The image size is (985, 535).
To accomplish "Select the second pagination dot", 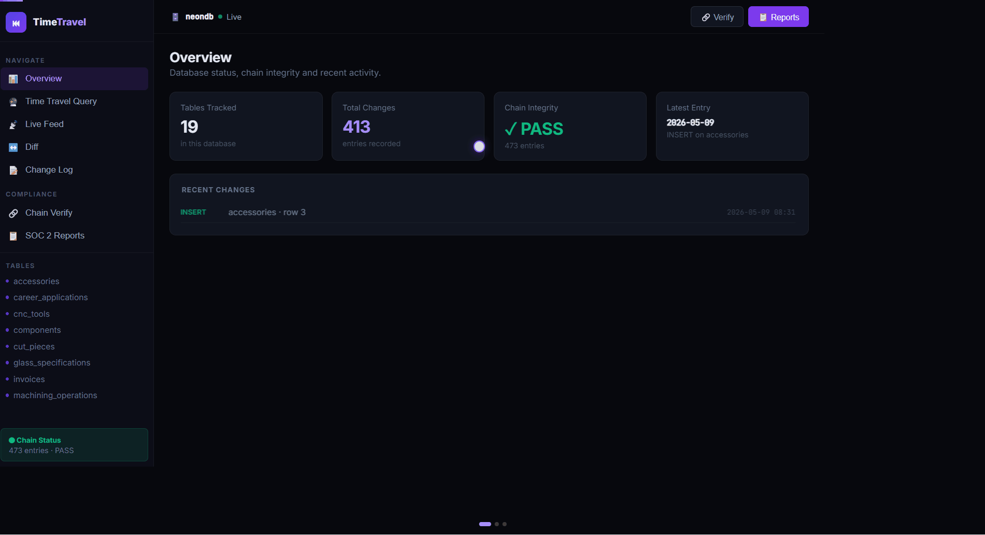I will tap(497, 524).
